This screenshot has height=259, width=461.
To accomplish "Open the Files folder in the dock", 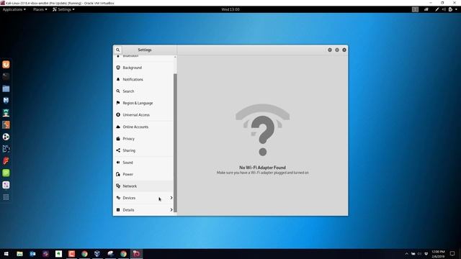I will tap(6, 88).
